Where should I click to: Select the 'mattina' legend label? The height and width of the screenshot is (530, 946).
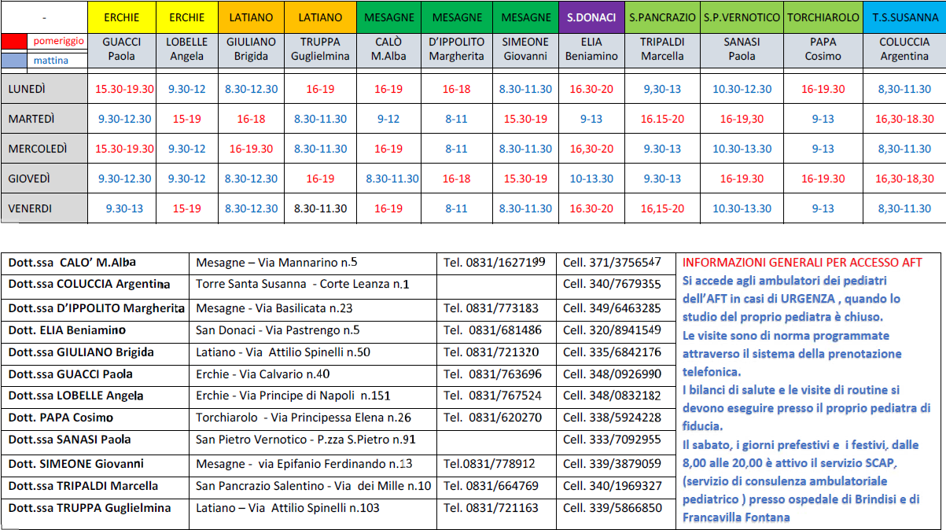50,60
